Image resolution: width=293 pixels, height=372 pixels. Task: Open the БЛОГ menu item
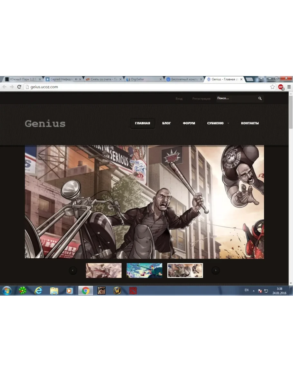point(166,123)
